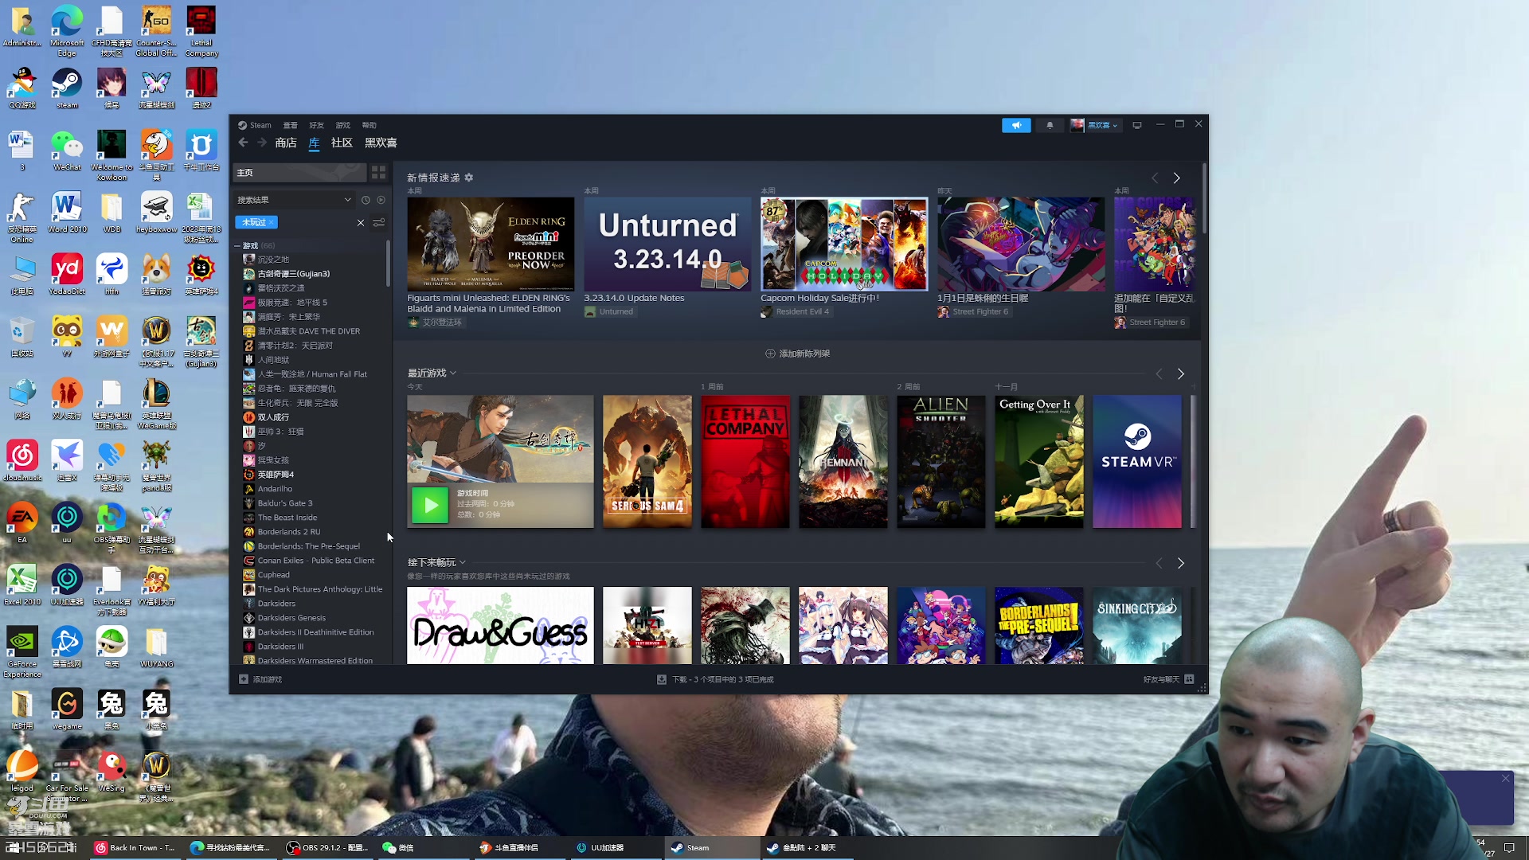
Task: Open the Steam menu
Action: [255, 125]
